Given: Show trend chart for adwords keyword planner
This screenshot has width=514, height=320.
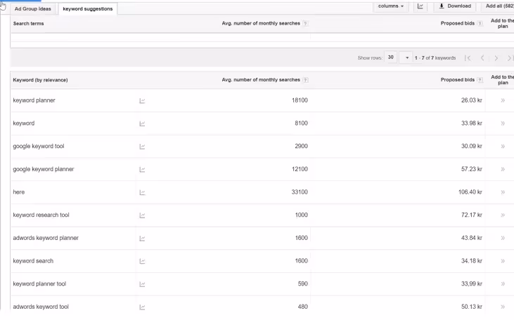Looking at the screenshot, I should click(x=142, y=239).
